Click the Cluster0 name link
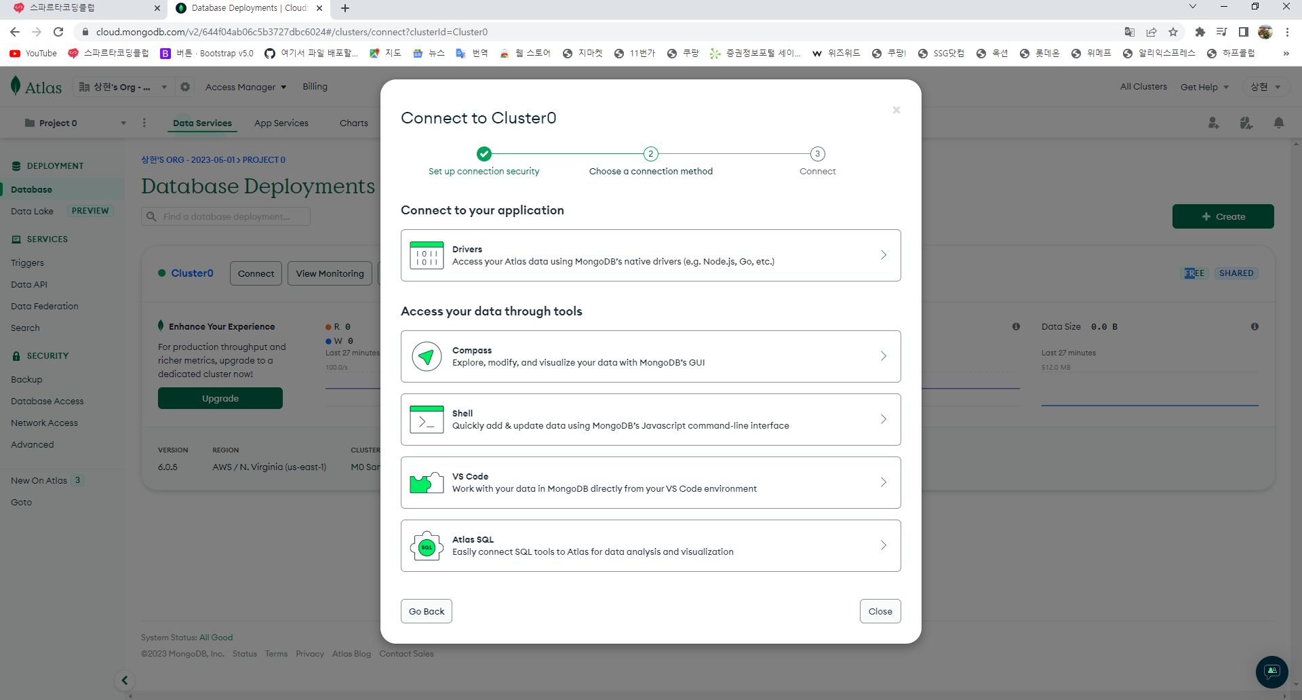This screenshot has height=700, width=1302. coord(192,273)
